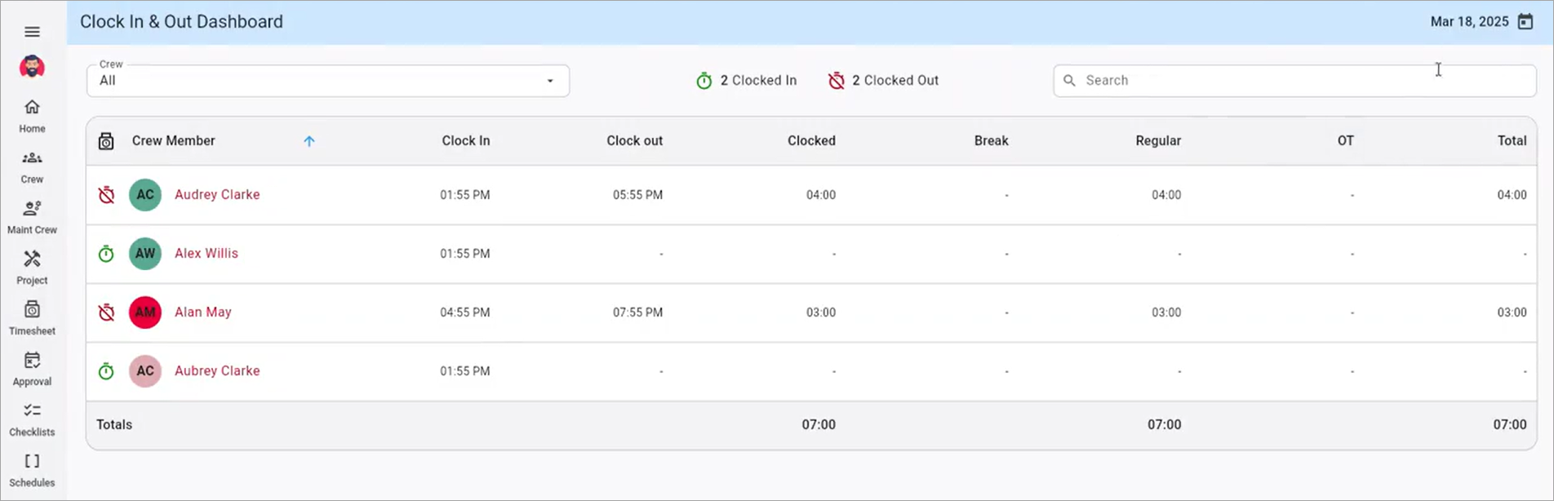Click Audrey Clarke's 04:00 Clocked value
Viewport: 1554px width, 501px height.
(821, 195)
